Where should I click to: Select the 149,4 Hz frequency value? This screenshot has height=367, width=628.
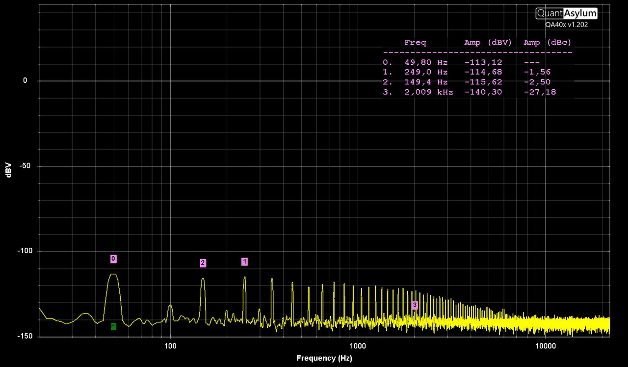click(426, 82)
